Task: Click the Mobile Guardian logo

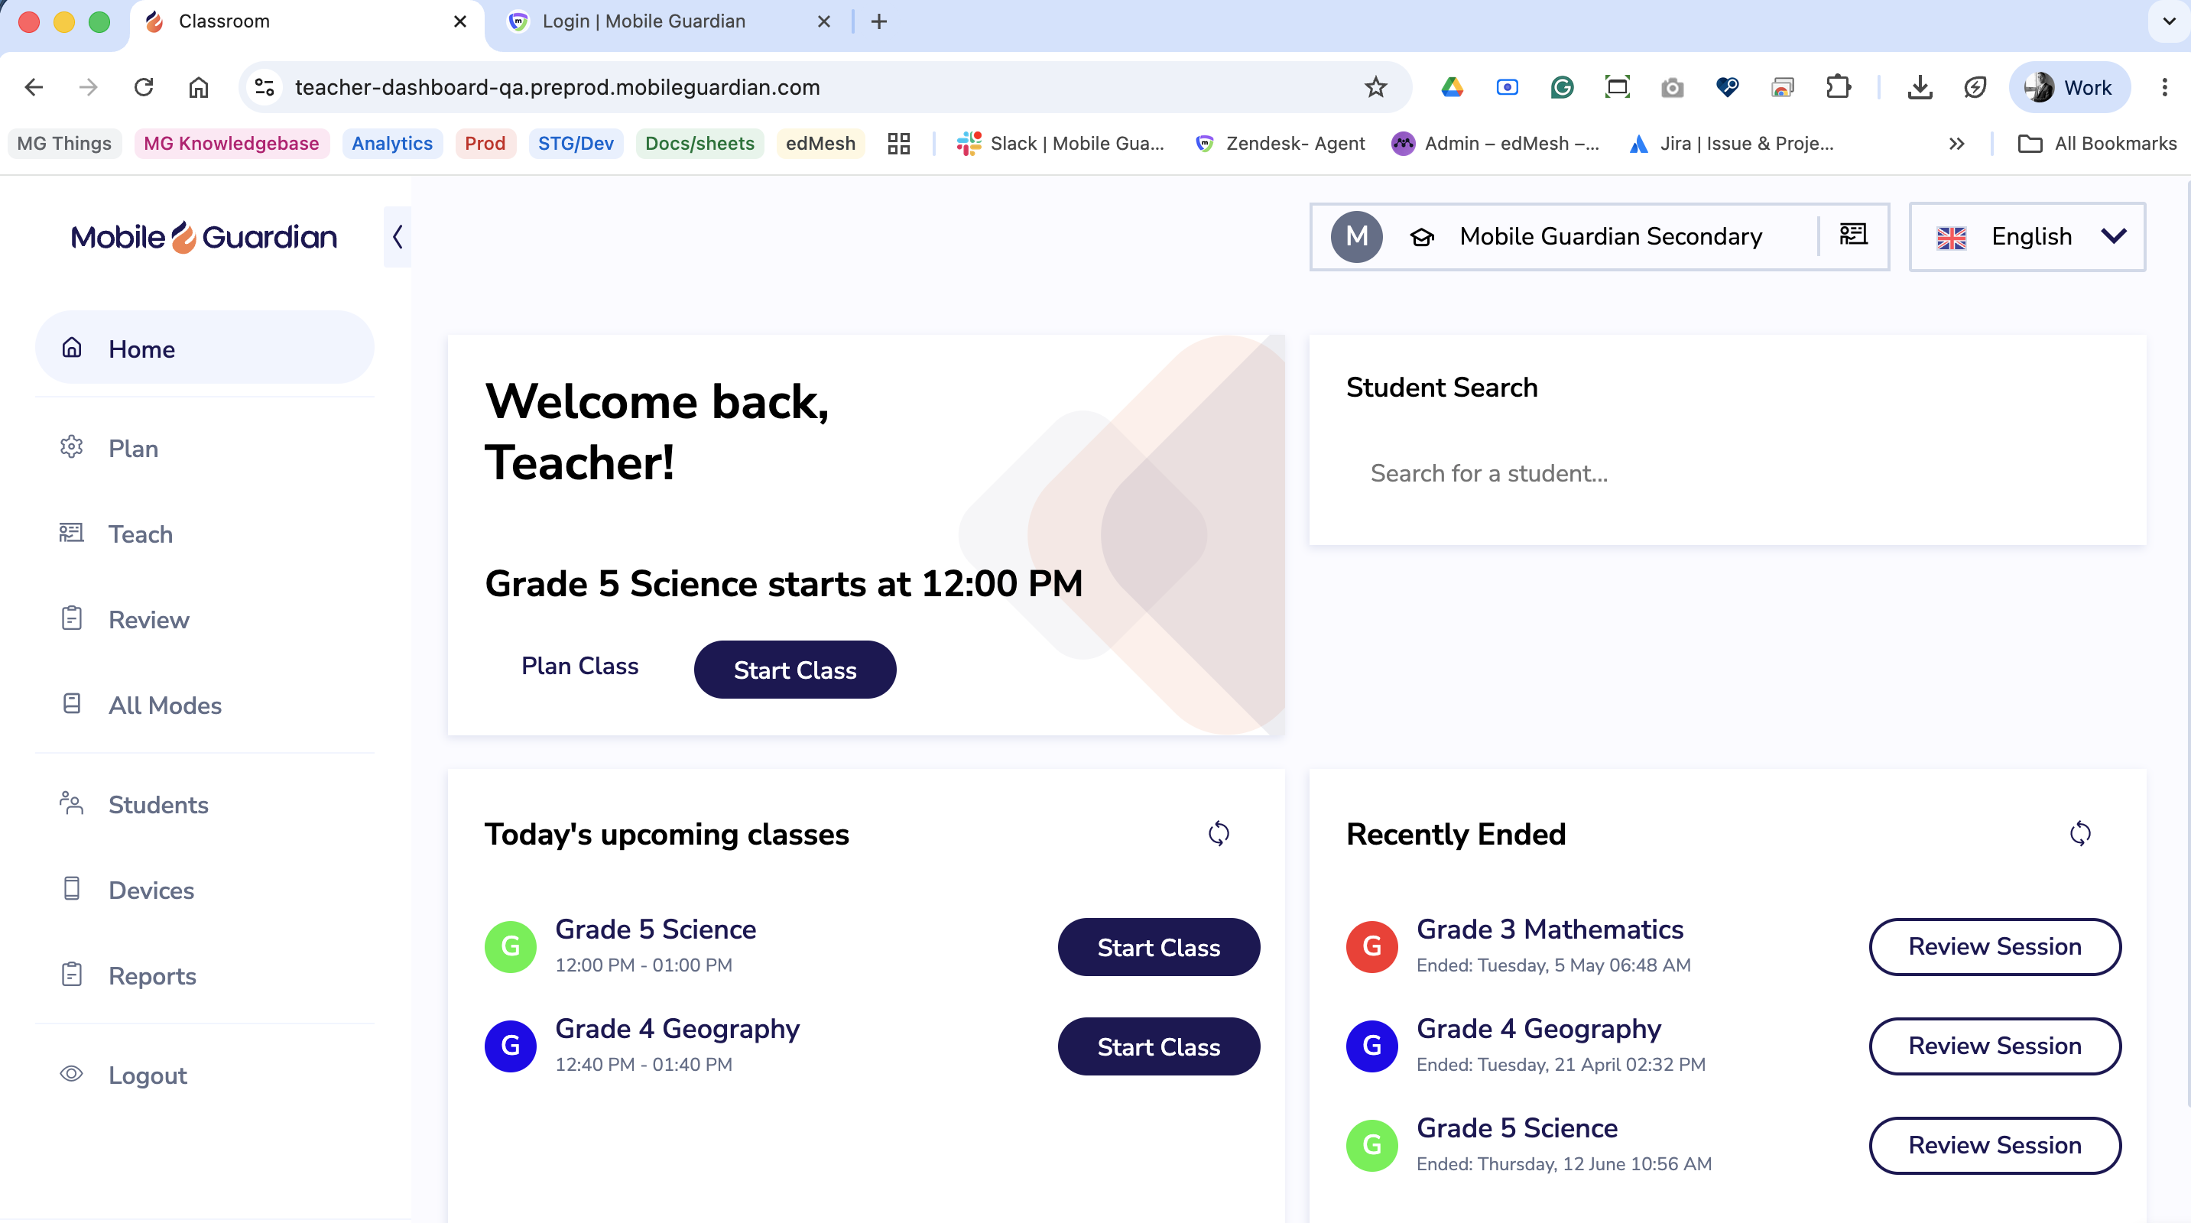Action: [204, 236]
